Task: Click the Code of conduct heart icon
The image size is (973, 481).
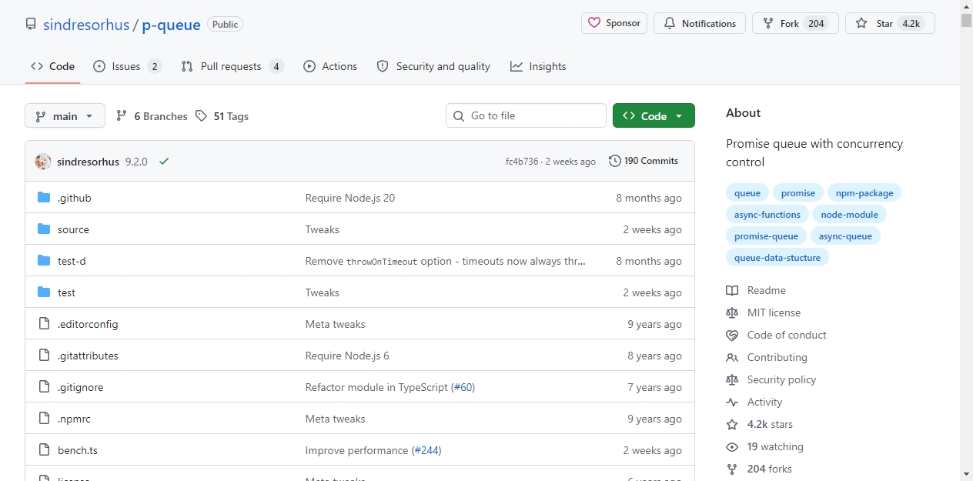Action: pyautogui.click(x=732, y=335)
